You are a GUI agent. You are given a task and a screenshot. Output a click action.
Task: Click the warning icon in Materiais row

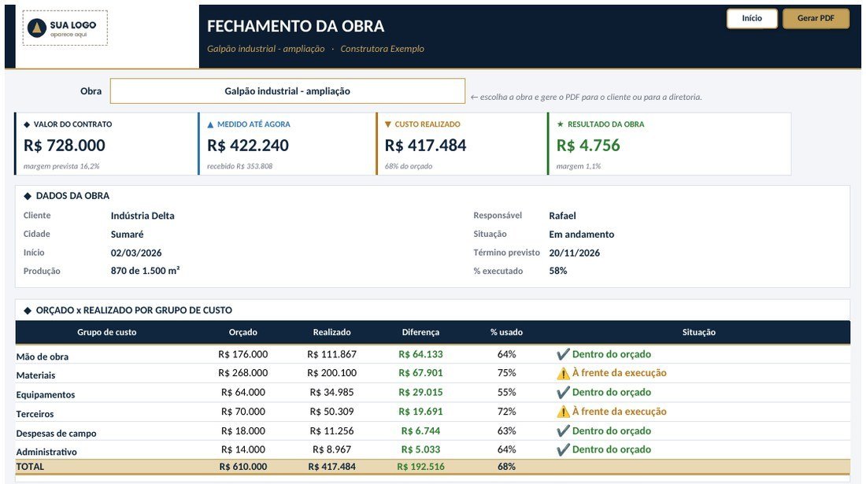[563, 374]
